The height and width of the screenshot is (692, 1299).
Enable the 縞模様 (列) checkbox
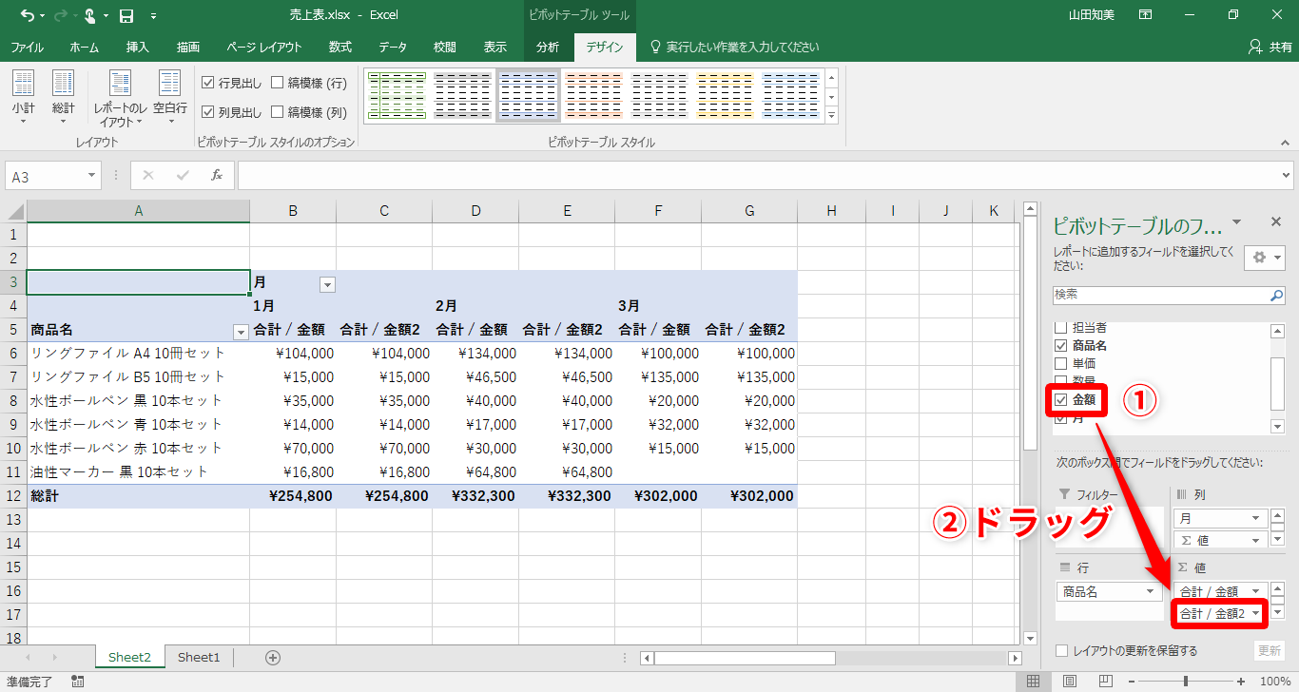coord(278,112)
